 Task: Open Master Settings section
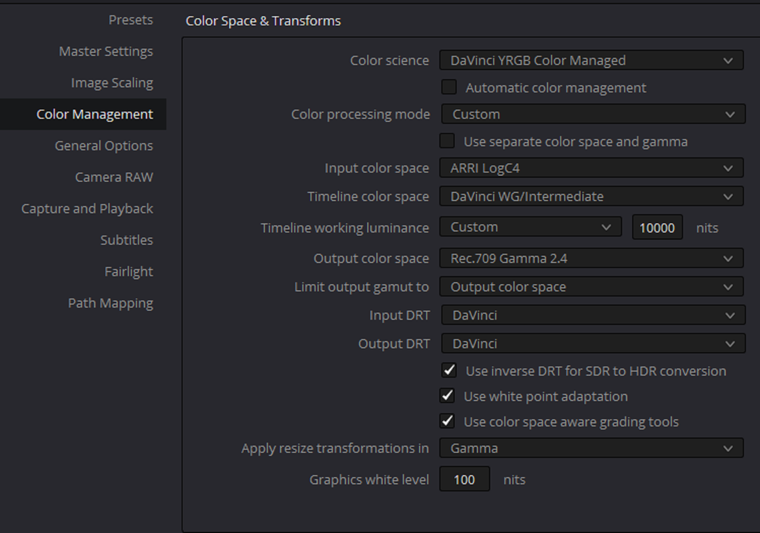tap(106, 51)
